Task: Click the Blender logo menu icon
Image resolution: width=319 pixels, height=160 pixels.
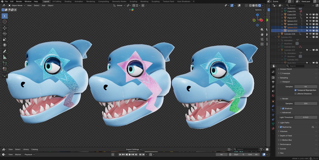Action: (2, 1)
